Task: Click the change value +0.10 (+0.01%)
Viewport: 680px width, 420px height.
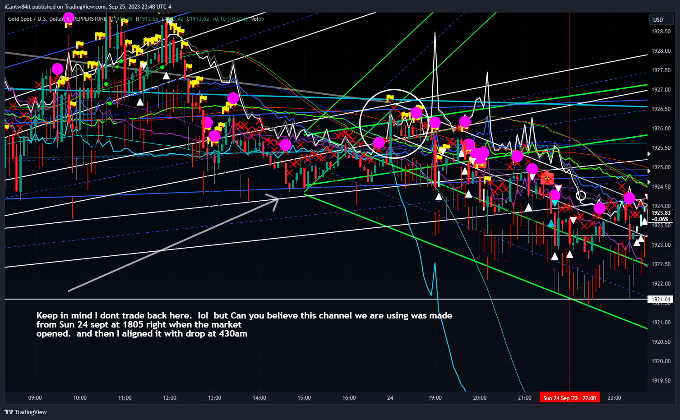Action: pyautogui.click(x=230, y=19)
